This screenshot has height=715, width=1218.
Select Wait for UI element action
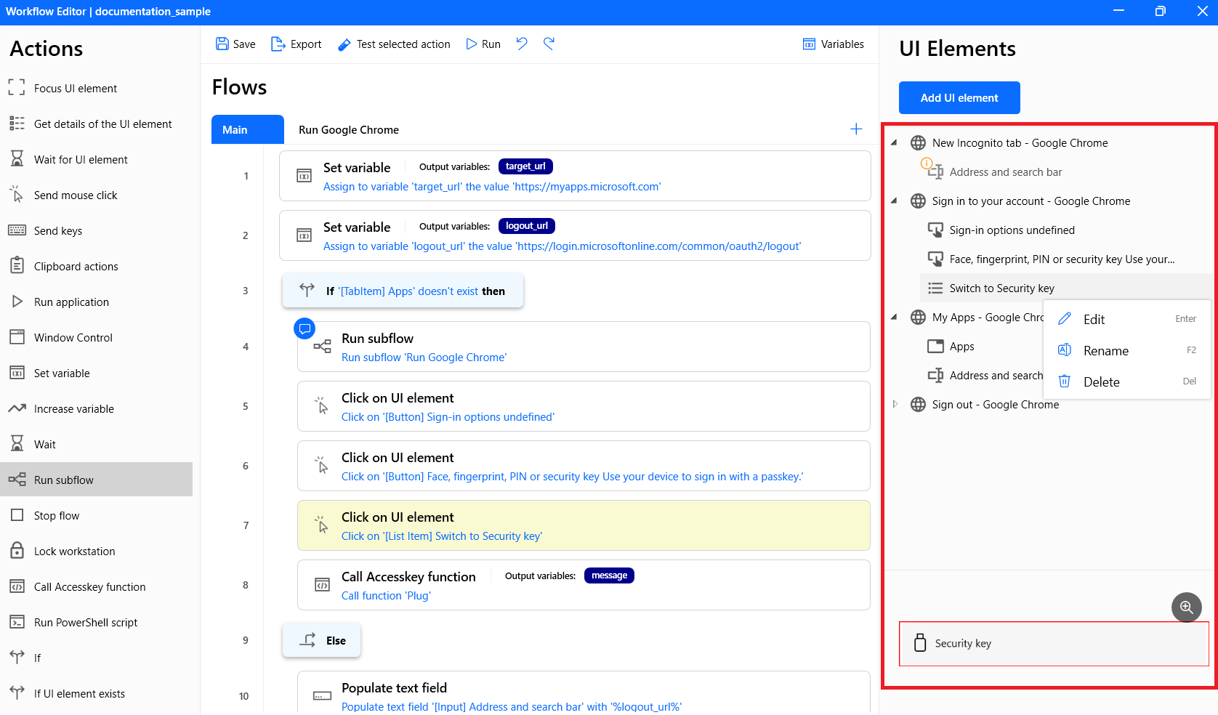(96, 160)
